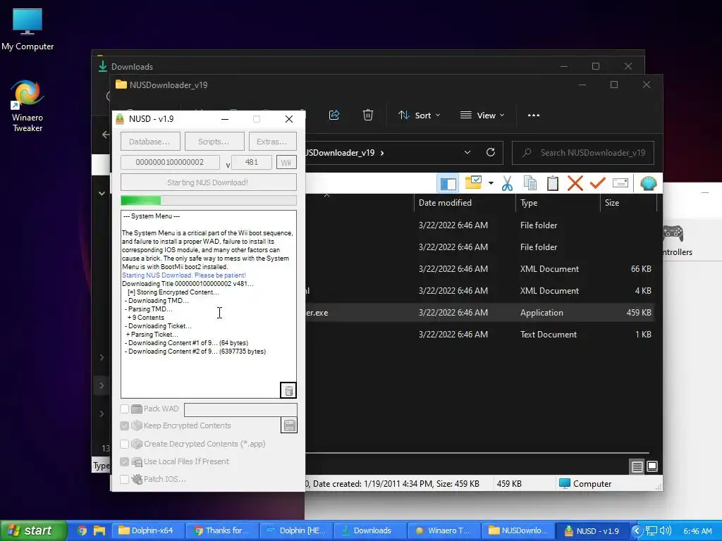Viewport: 722px width, 541px height.
Task: Click the red X Delete icon
Action: (575, 184)
